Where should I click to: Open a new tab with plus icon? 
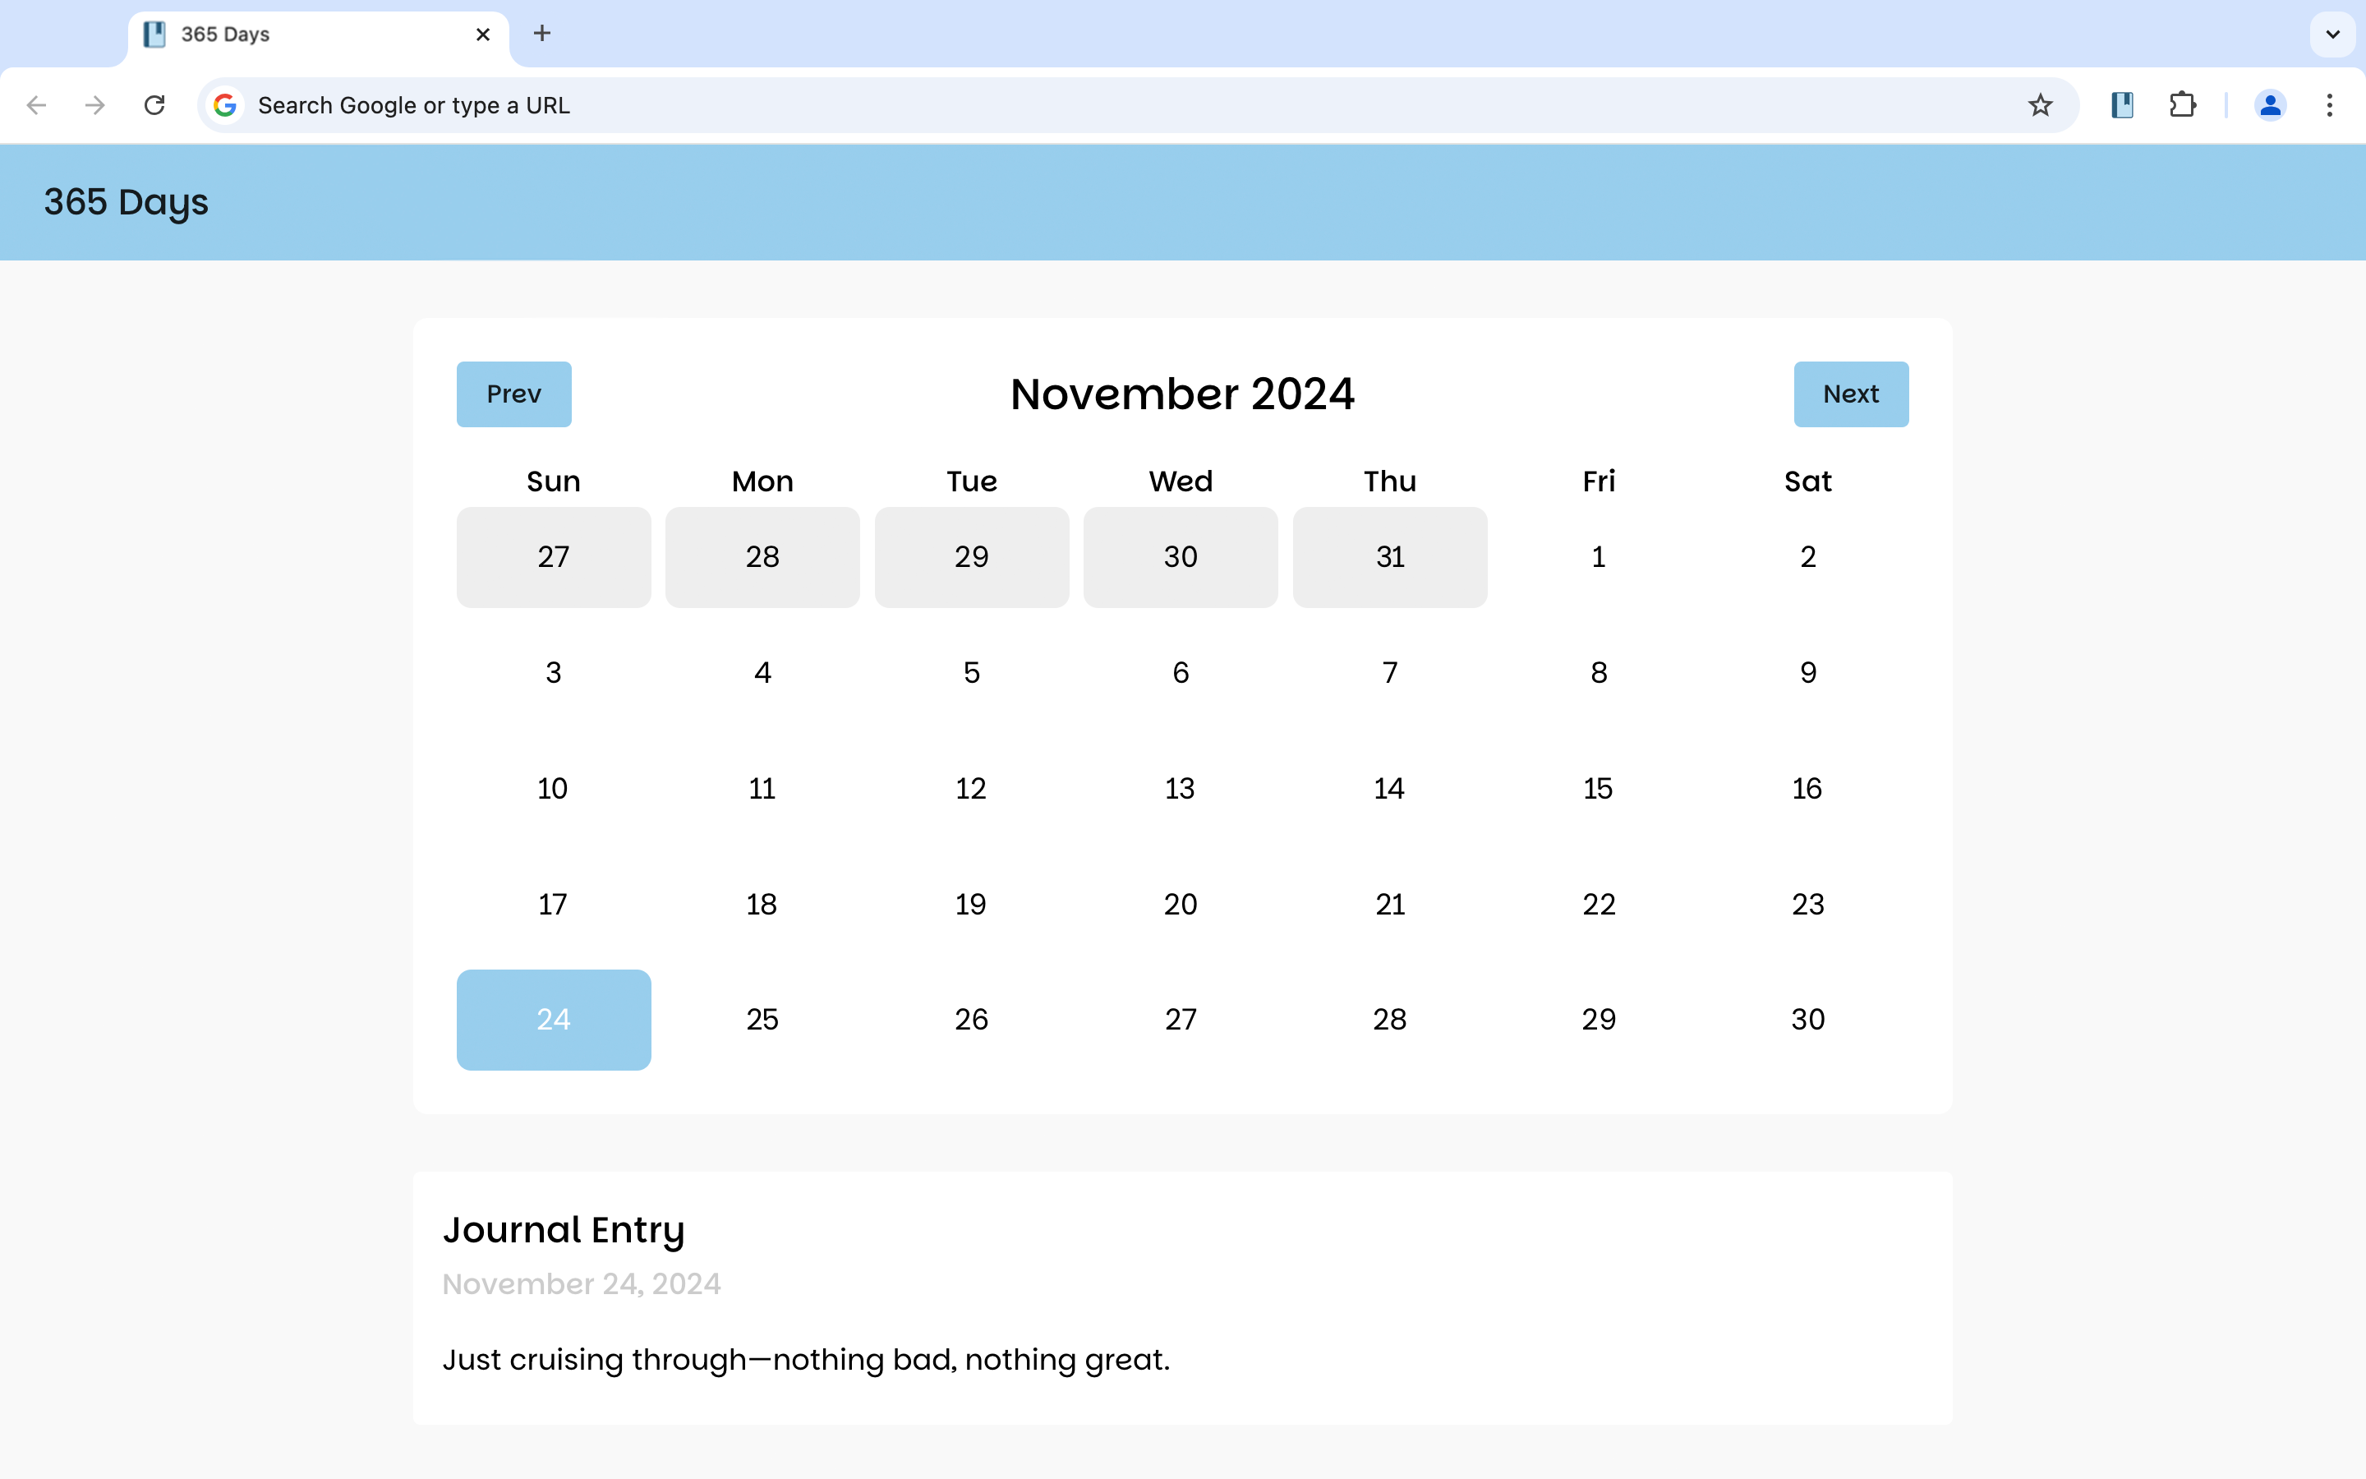click(x=541, y=33)
